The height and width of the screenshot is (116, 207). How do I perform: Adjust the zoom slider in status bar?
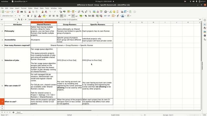195,115
